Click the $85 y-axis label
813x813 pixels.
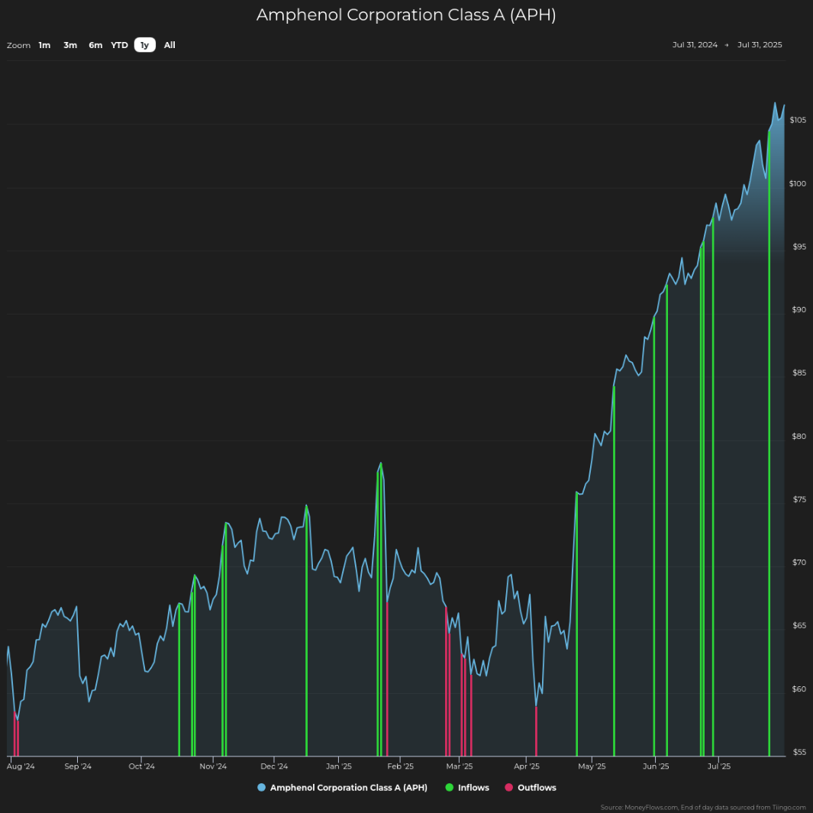pos(799,373)
